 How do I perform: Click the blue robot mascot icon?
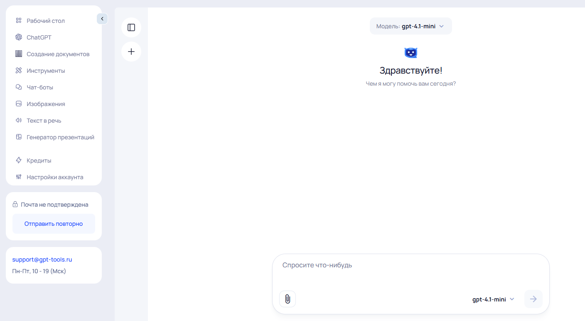click(x=410, y=53)
